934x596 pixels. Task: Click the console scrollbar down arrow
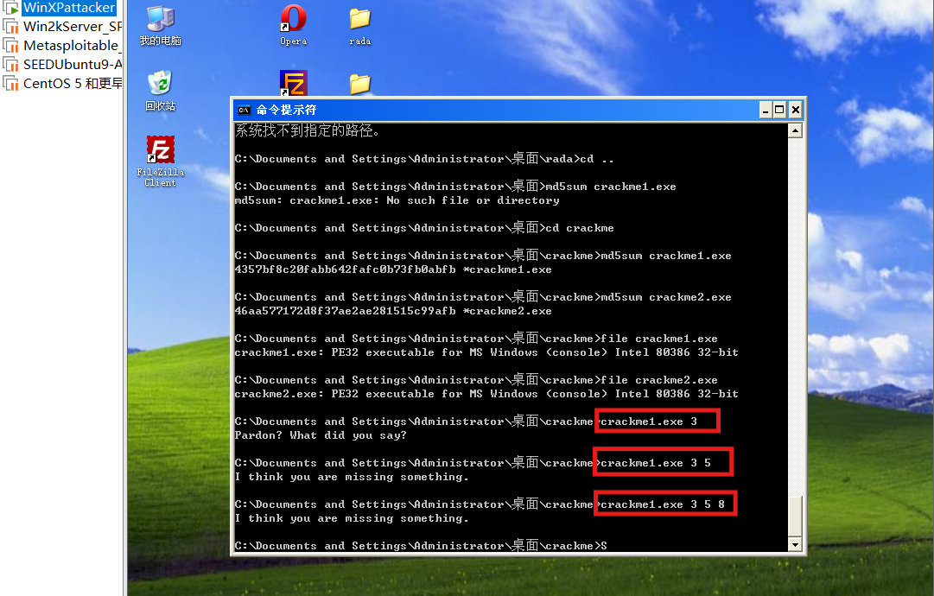795,544
